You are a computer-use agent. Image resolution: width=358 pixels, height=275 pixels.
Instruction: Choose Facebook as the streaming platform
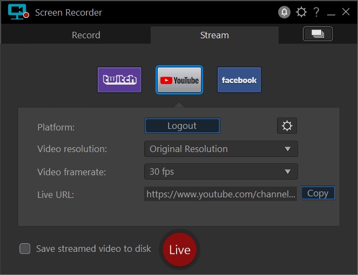(x=239, y=80)
